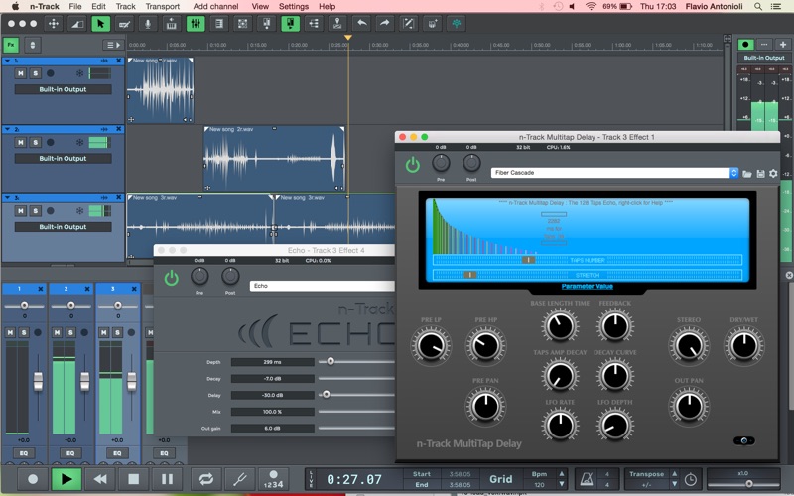
Task: Click the redo arrow in the toolbar
Action: point(385,23)
